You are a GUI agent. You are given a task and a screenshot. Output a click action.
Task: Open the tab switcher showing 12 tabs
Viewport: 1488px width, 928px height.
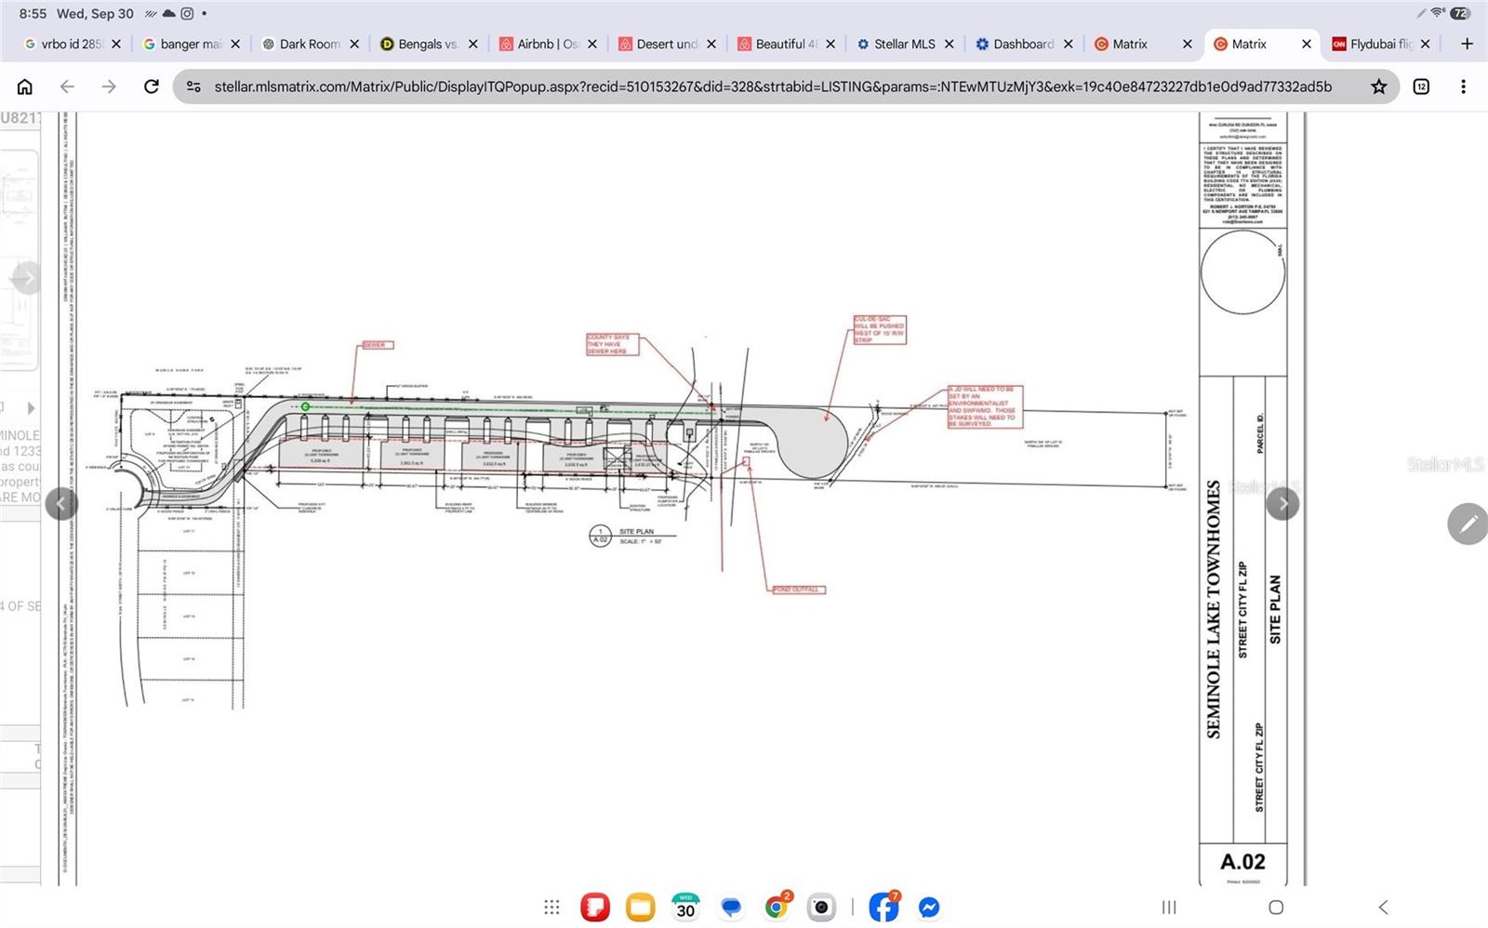[x=1421, y=86]
